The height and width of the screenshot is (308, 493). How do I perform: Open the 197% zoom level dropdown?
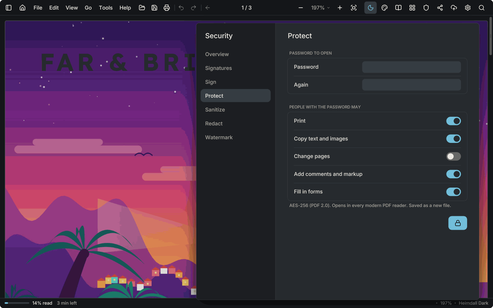pyautogui.click(x=320, y=8)
